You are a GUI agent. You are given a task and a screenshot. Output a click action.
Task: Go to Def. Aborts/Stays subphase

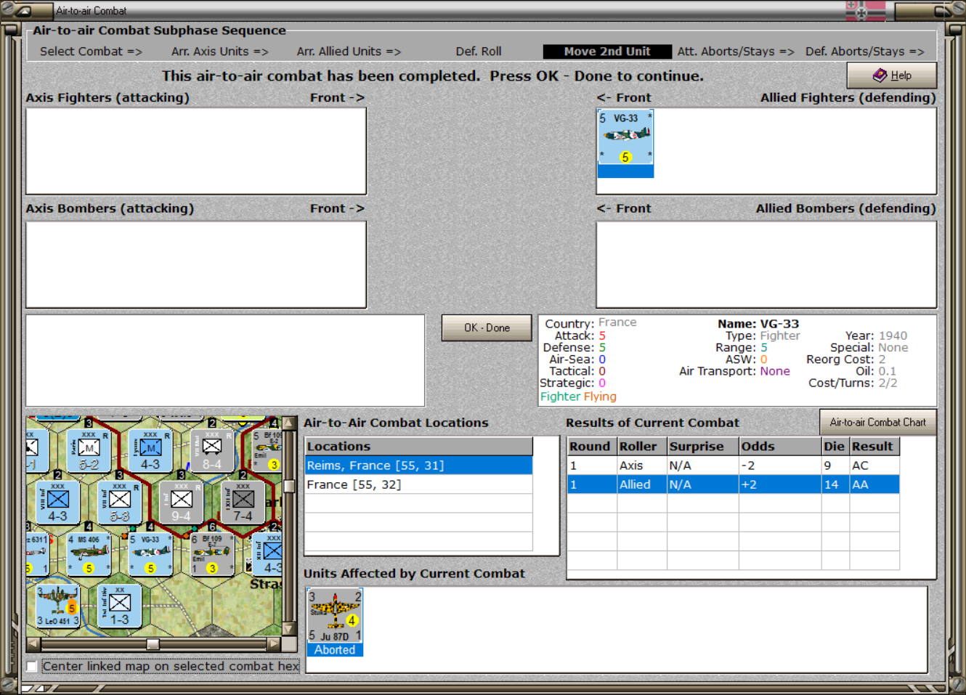(x=864, y=52)
